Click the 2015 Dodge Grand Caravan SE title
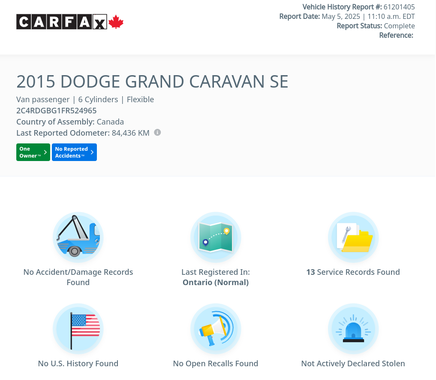 coord(152,82)
